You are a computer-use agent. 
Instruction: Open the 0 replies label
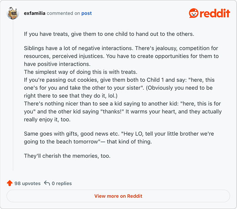[62, 184]
